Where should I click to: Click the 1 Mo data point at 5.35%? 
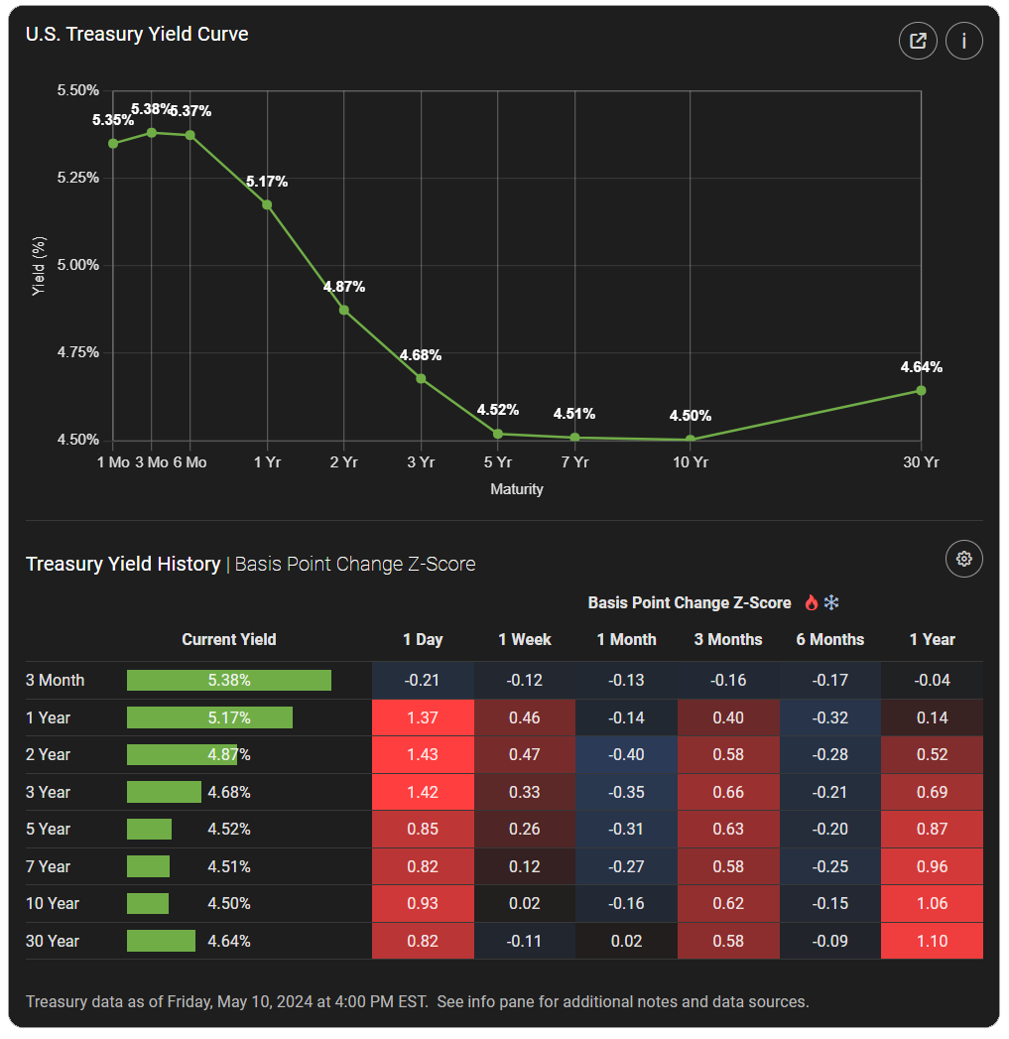(x=111, y=142)
